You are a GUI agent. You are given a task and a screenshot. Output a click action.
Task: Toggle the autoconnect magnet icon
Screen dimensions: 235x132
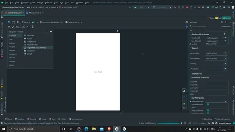(x=12, y=27)
